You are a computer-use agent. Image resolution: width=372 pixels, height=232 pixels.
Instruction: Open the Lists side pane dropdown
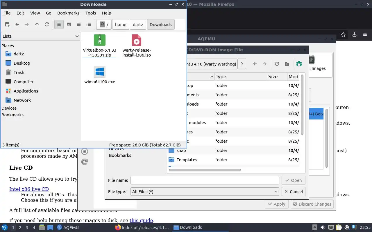click(40, 36)
